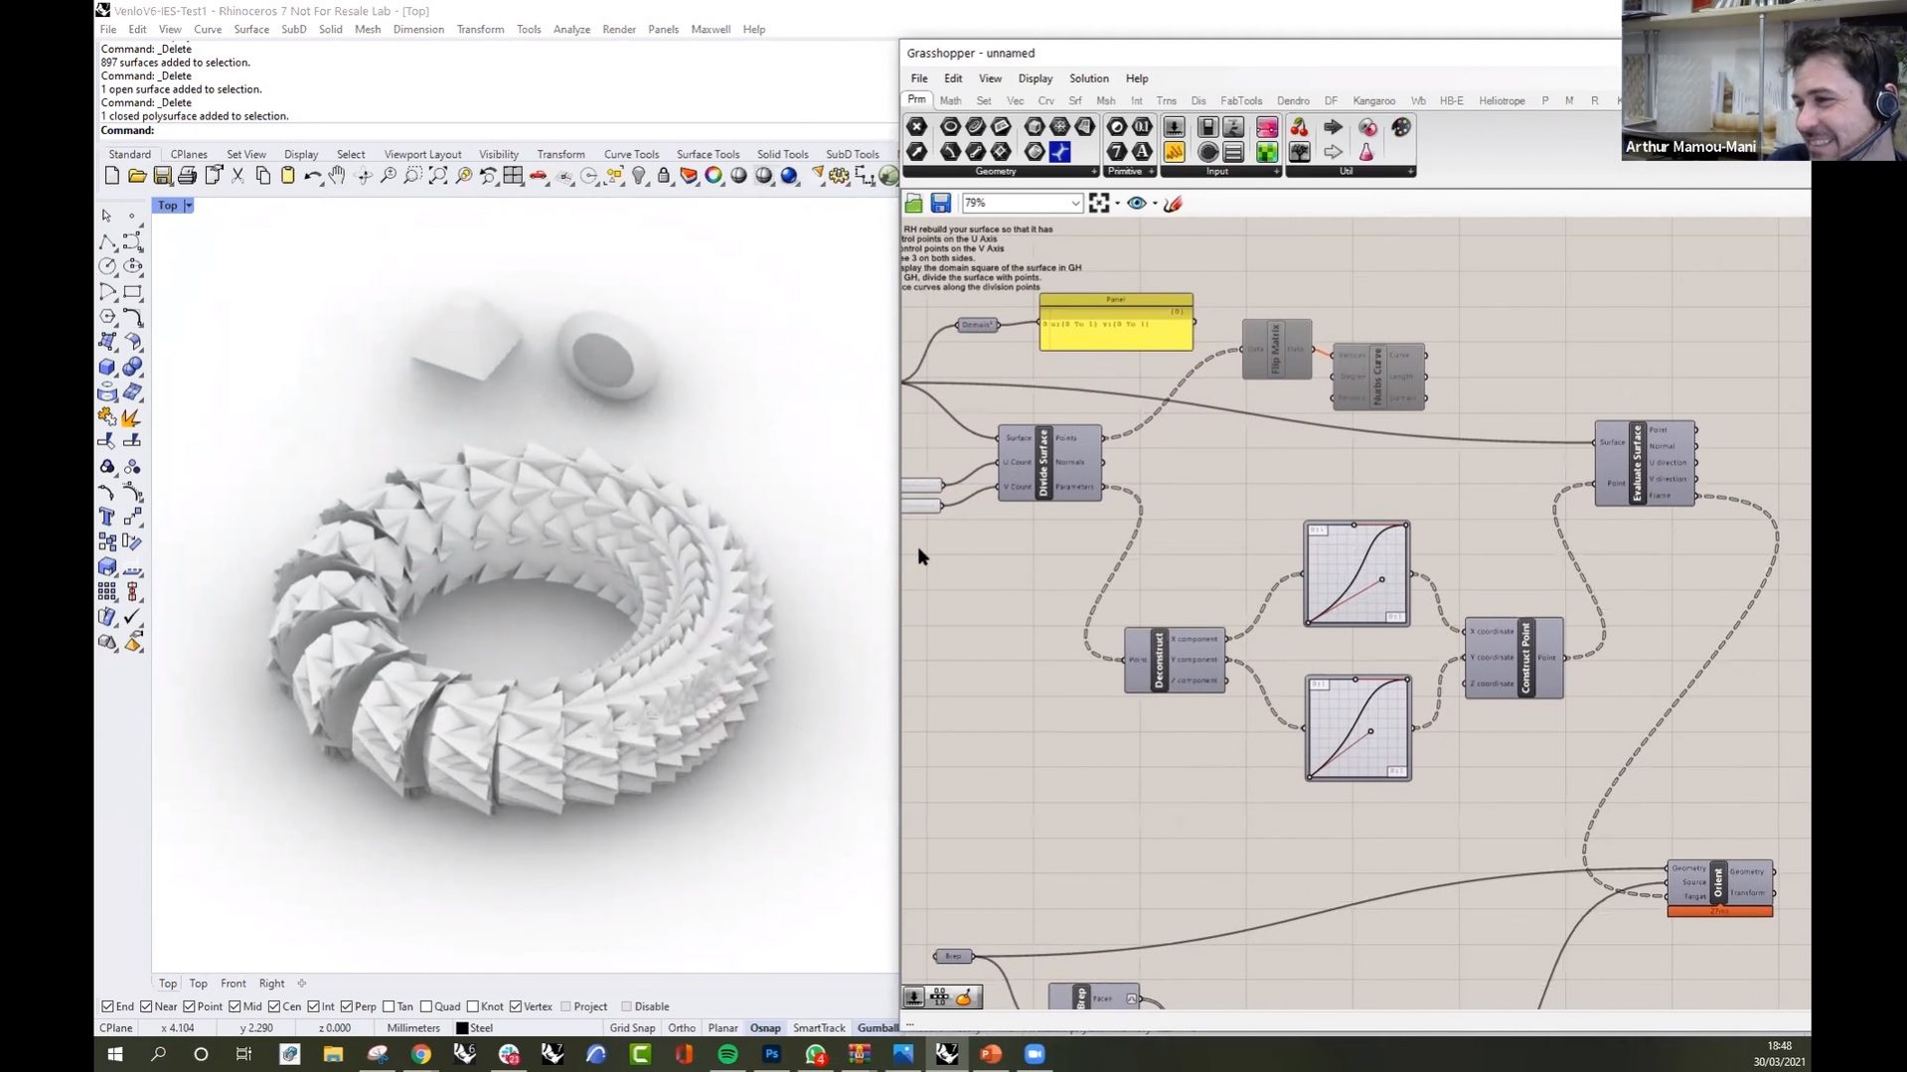
Task: Save the Grasshopper definition with floppy disk icon
Action: point(941,203)
